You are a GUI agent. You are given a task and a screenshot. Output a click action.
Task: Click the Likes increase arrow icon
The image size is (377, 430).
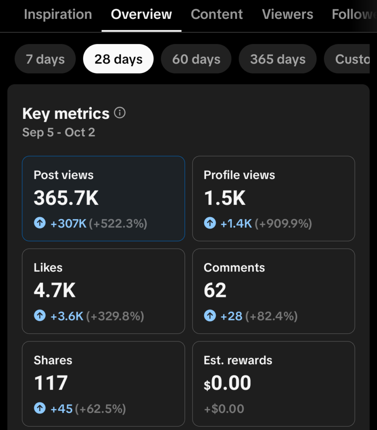click(40, 315)
